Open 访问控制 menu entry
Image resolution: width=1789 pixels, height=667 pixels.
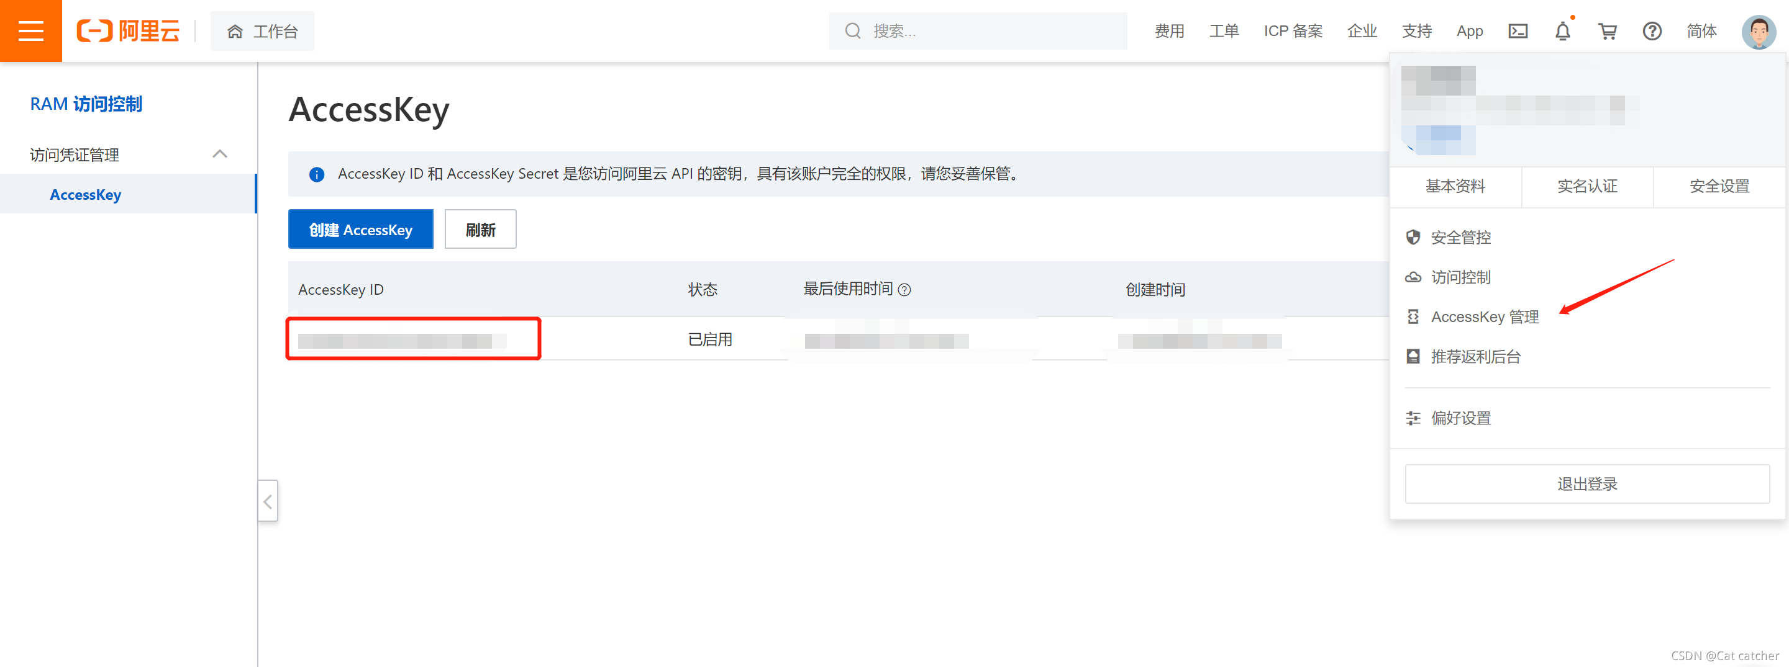pyautogui.click(x=1461, y=277)
